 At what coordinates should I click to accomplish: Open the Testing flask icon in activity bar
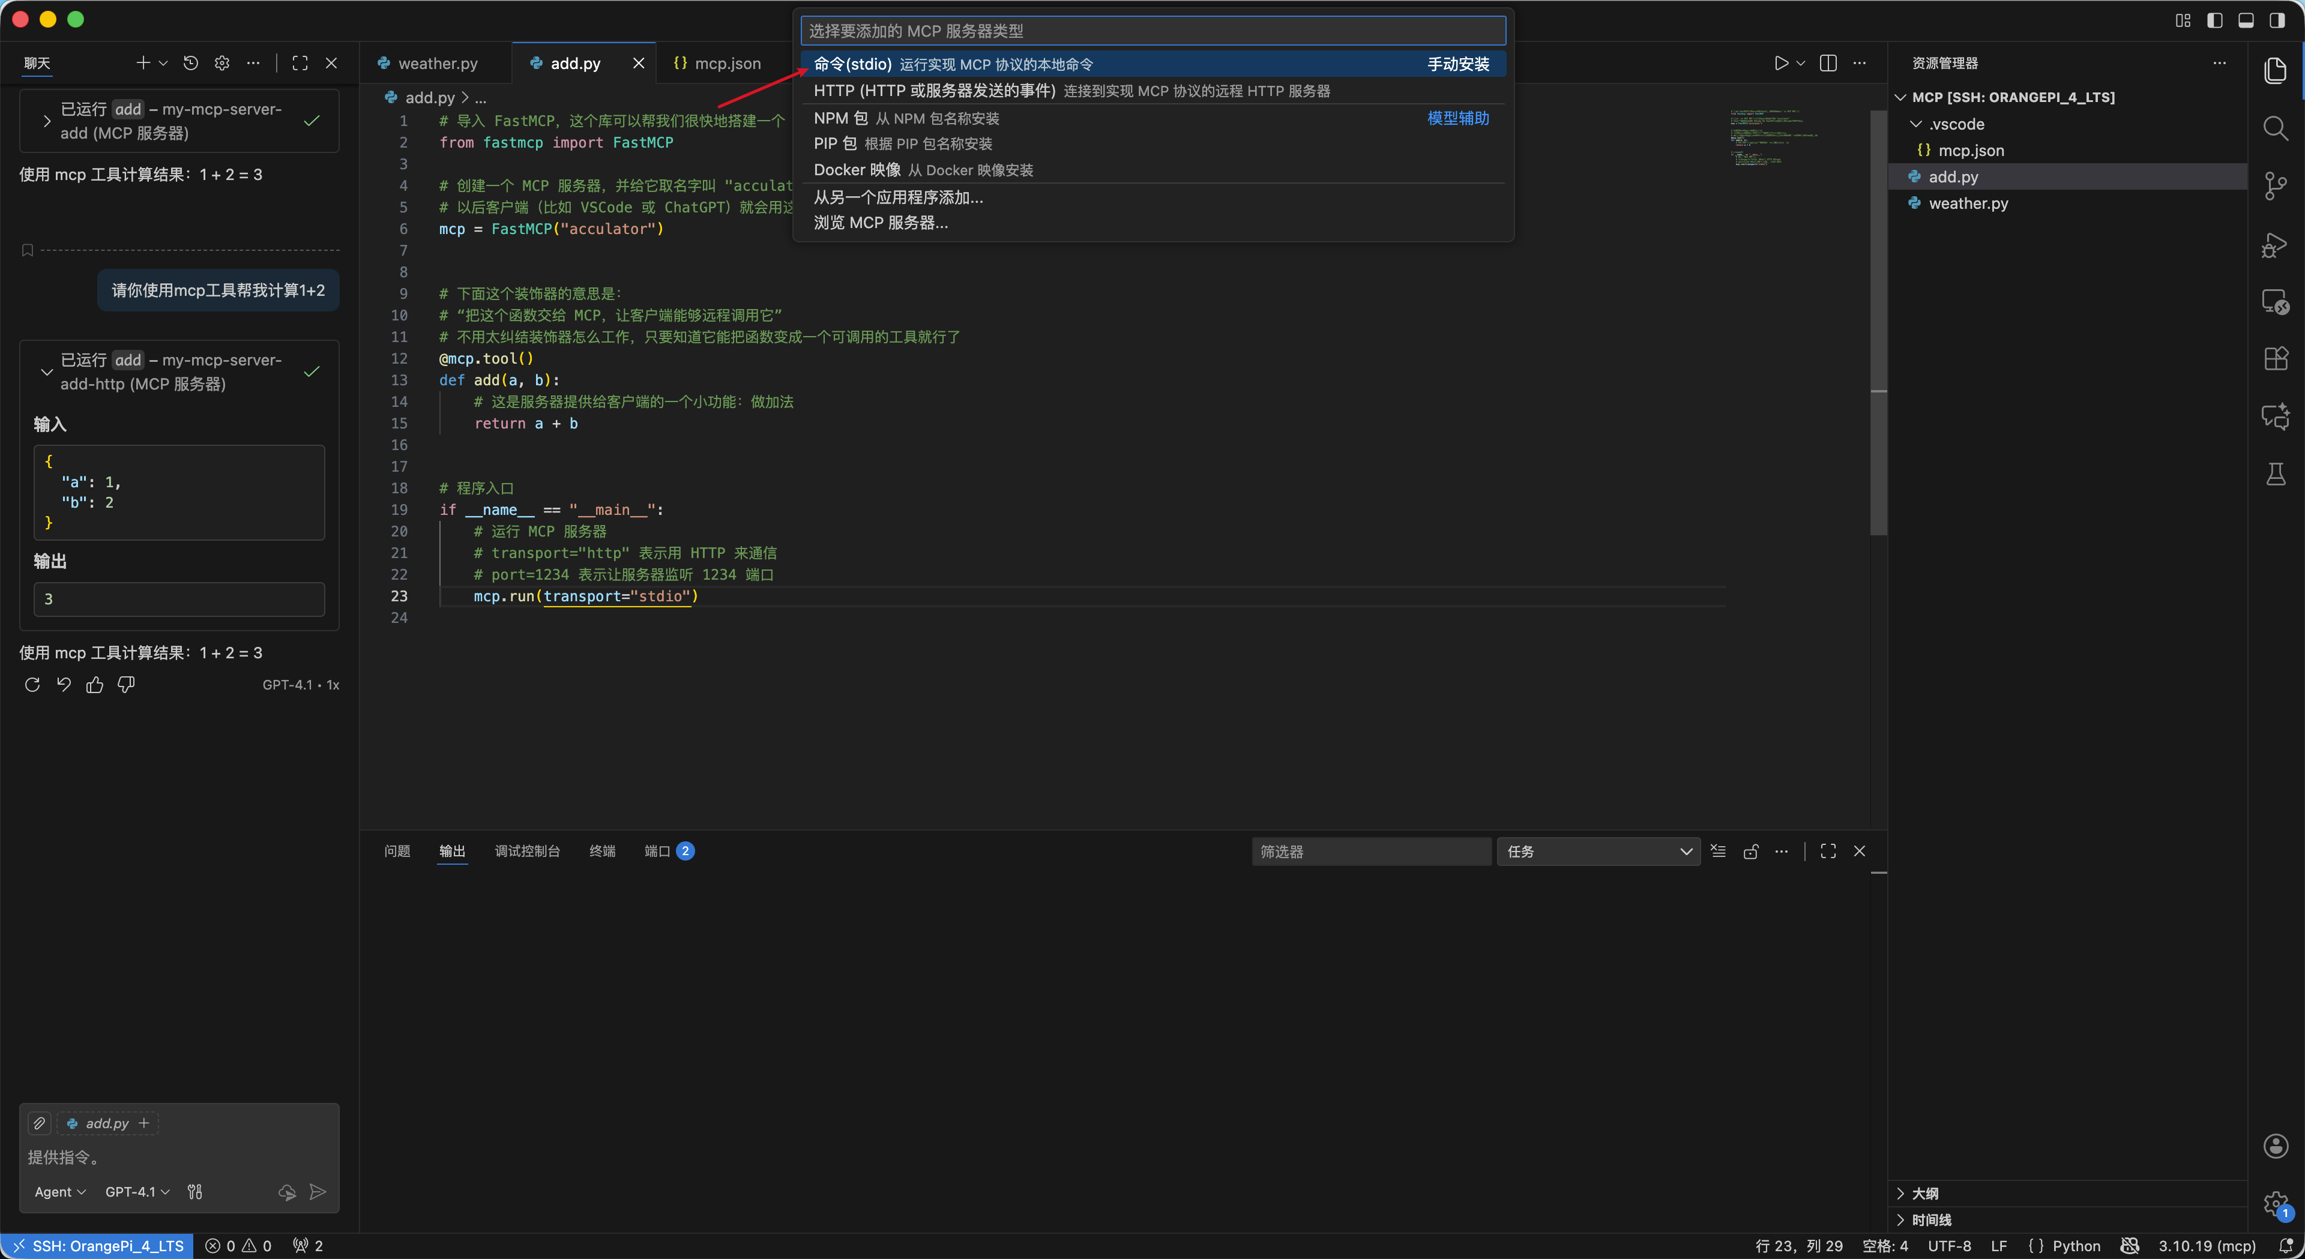point(2276,474)
